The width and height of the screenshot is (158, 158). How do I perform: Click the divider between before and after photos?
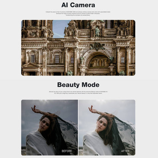tap(78, 128)
